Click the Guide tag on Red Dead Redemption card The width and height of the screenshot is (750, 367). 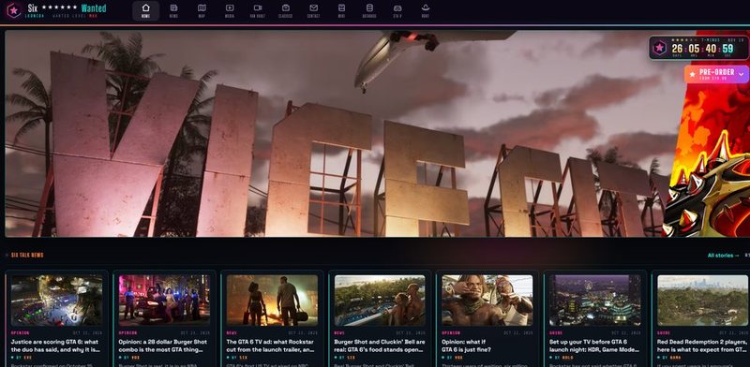(664, 333)
